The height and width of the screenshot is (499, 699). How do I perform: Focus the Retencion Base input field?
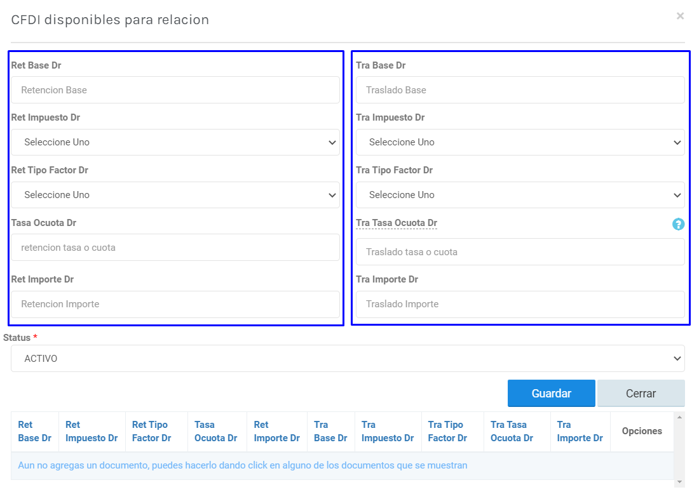175,90
